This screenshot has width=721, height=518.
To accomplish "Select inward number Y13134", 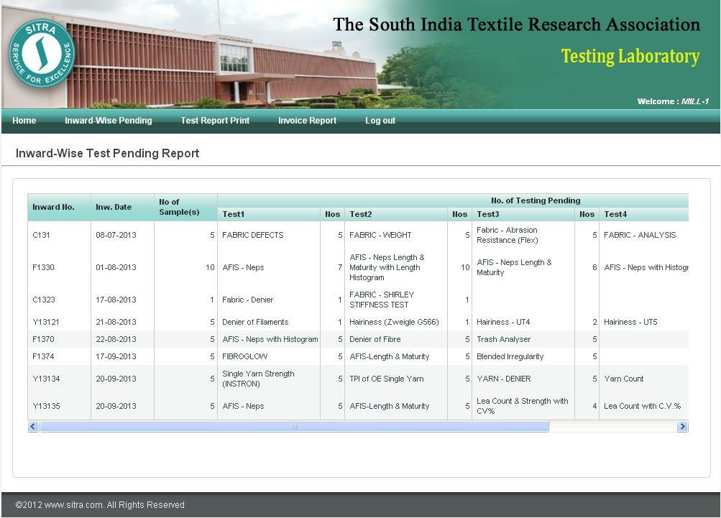I will pos(47,379).
